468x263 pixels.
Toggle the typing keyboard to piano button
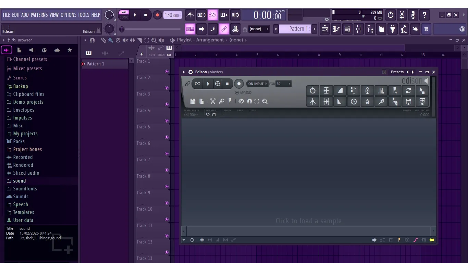190,29
